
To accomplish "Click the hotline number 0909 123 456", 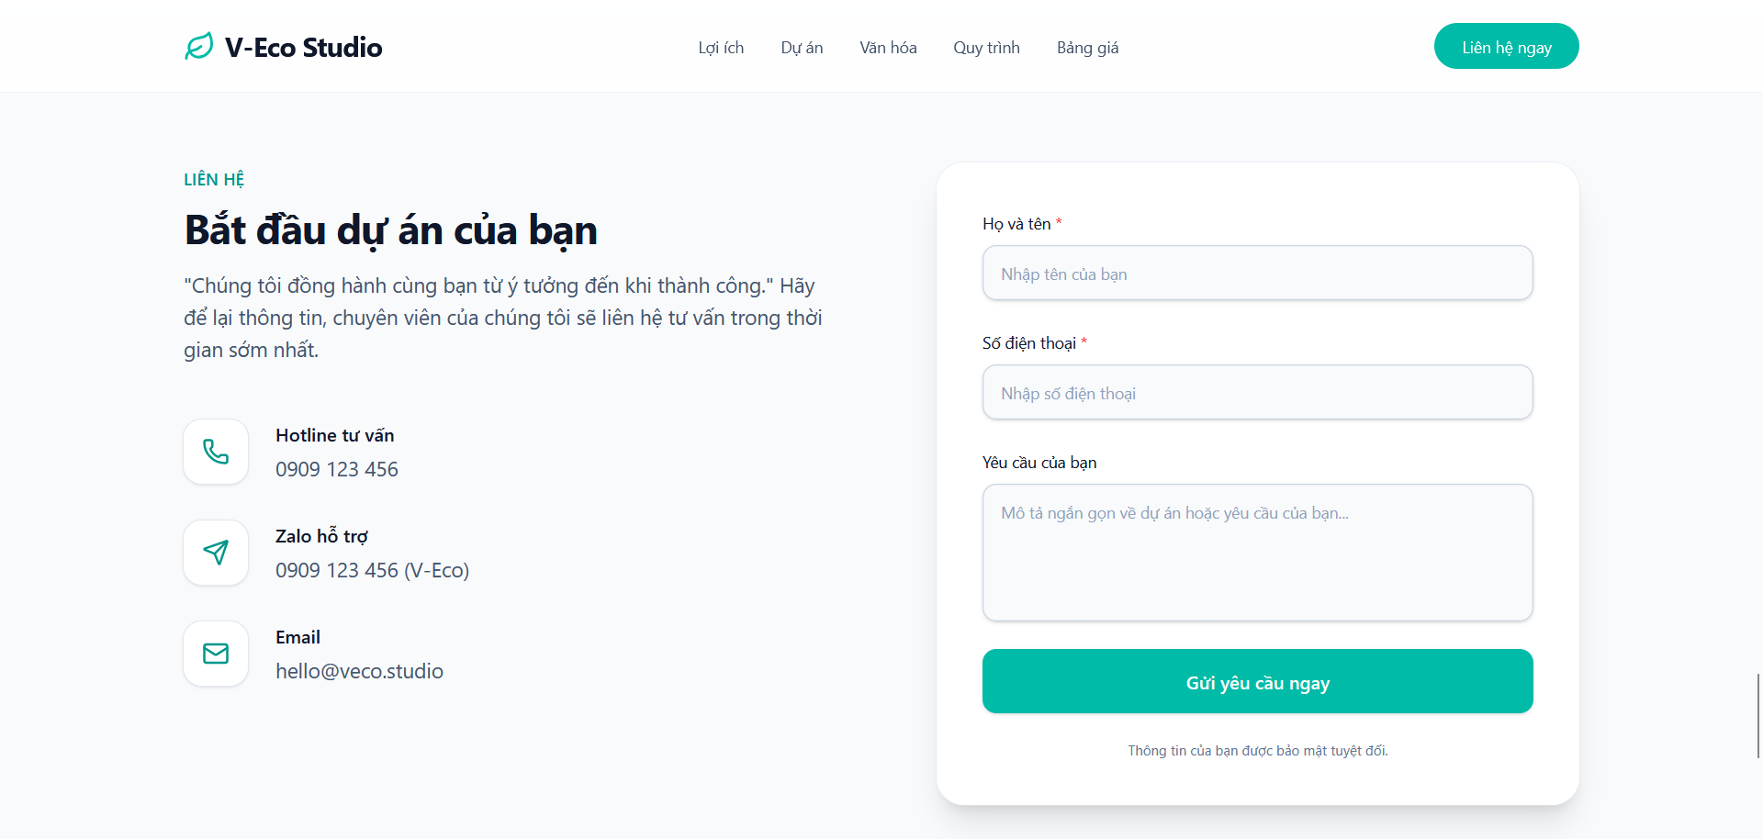I will click(337, 470).
